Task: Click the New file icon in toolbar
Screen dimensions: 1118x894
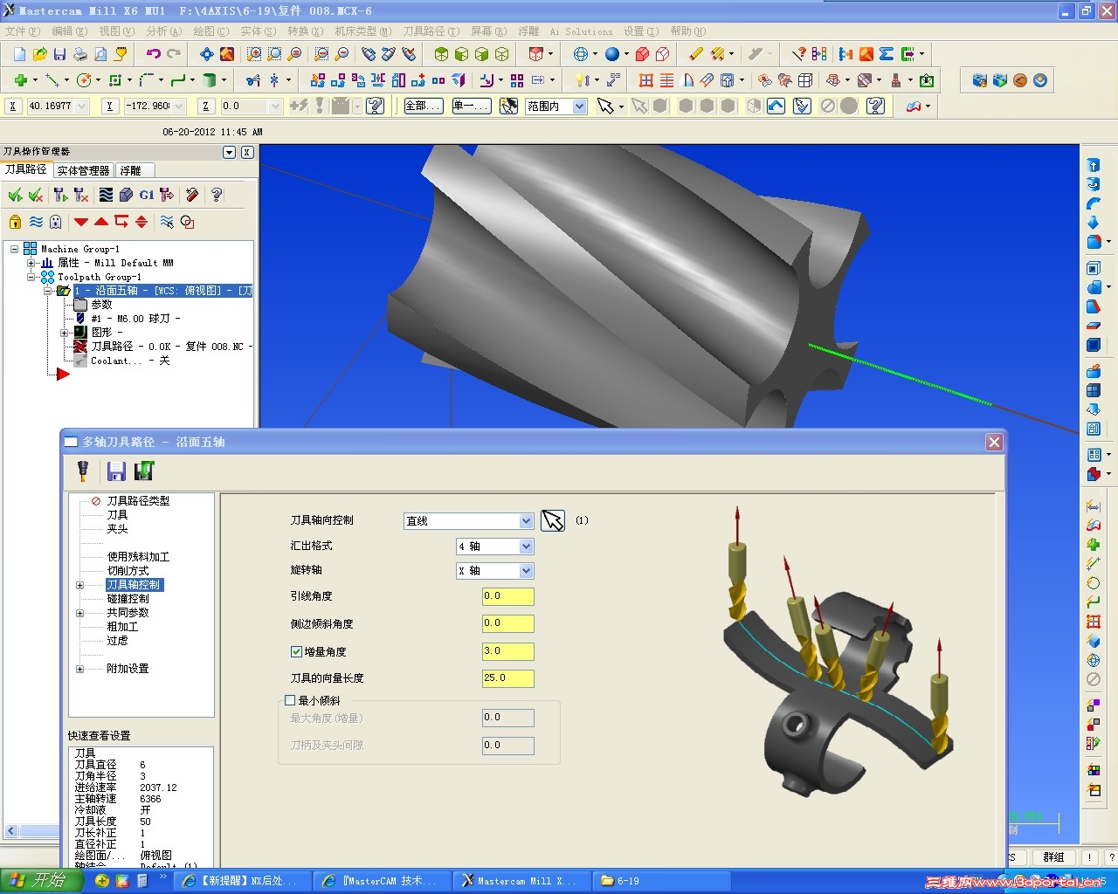Action: click(x=19, y=54)
